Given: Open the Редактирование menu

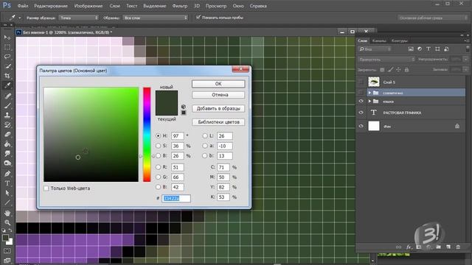Looking at the screenshot, I should tap(51, 6).
